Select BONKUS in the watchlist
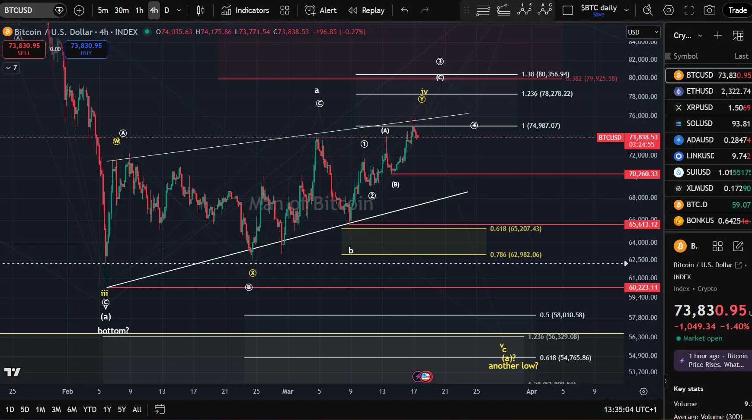The width and height of the screenshot is (752, 420). coord(709,221)
